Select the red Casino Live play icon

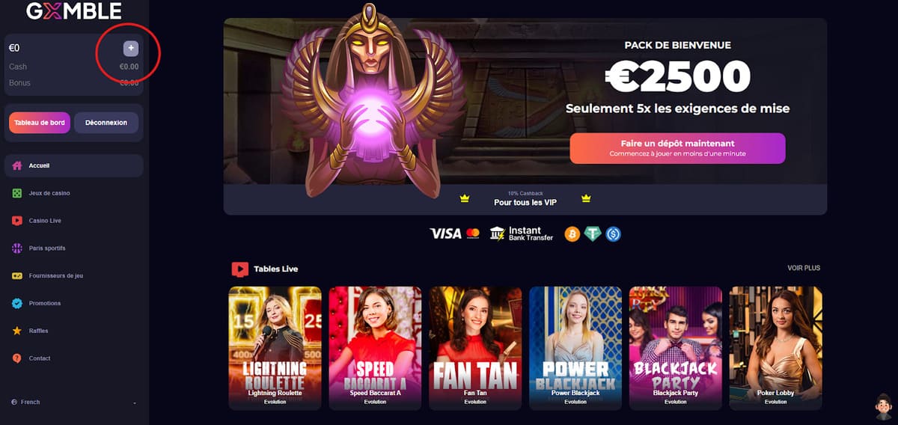[17, 221]
